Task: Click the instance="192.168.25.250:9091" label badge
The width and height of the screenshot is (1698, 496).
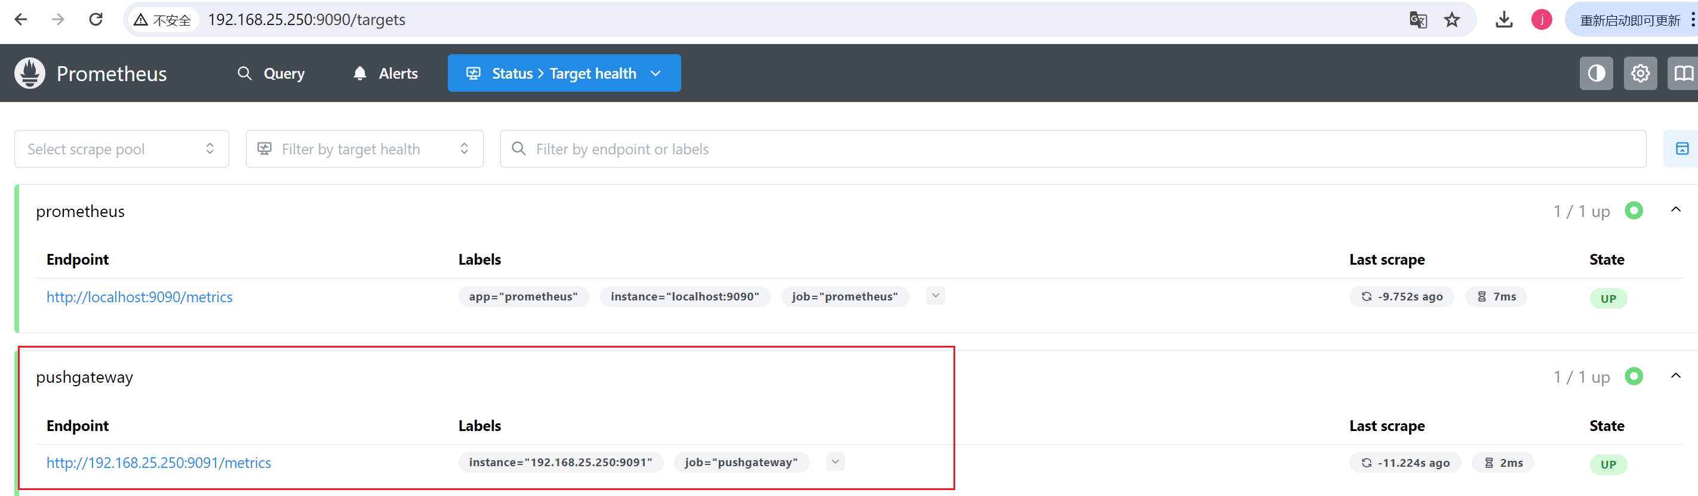Action: 561,463
